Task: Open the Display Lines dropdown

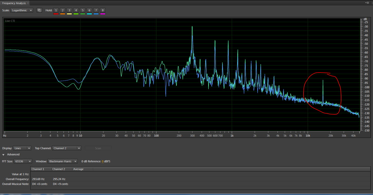Action: tap(22, 148)
